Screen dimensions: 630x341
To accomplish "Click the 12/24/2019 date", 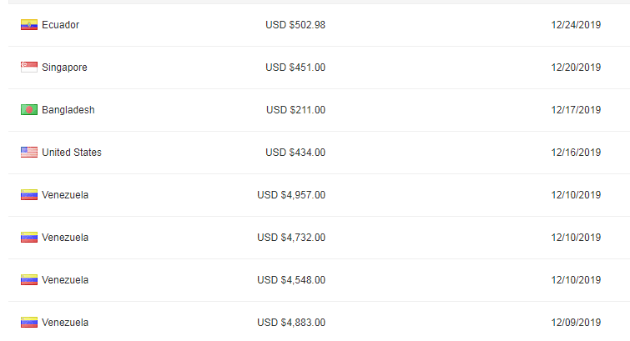I will point(576,25).
